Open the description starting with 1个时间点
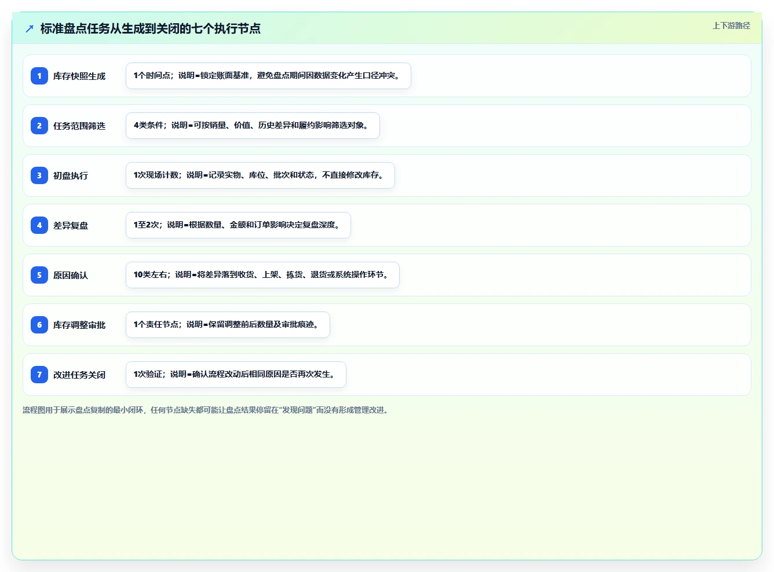This screenshot has height=572, width=774. coord(268,76)
